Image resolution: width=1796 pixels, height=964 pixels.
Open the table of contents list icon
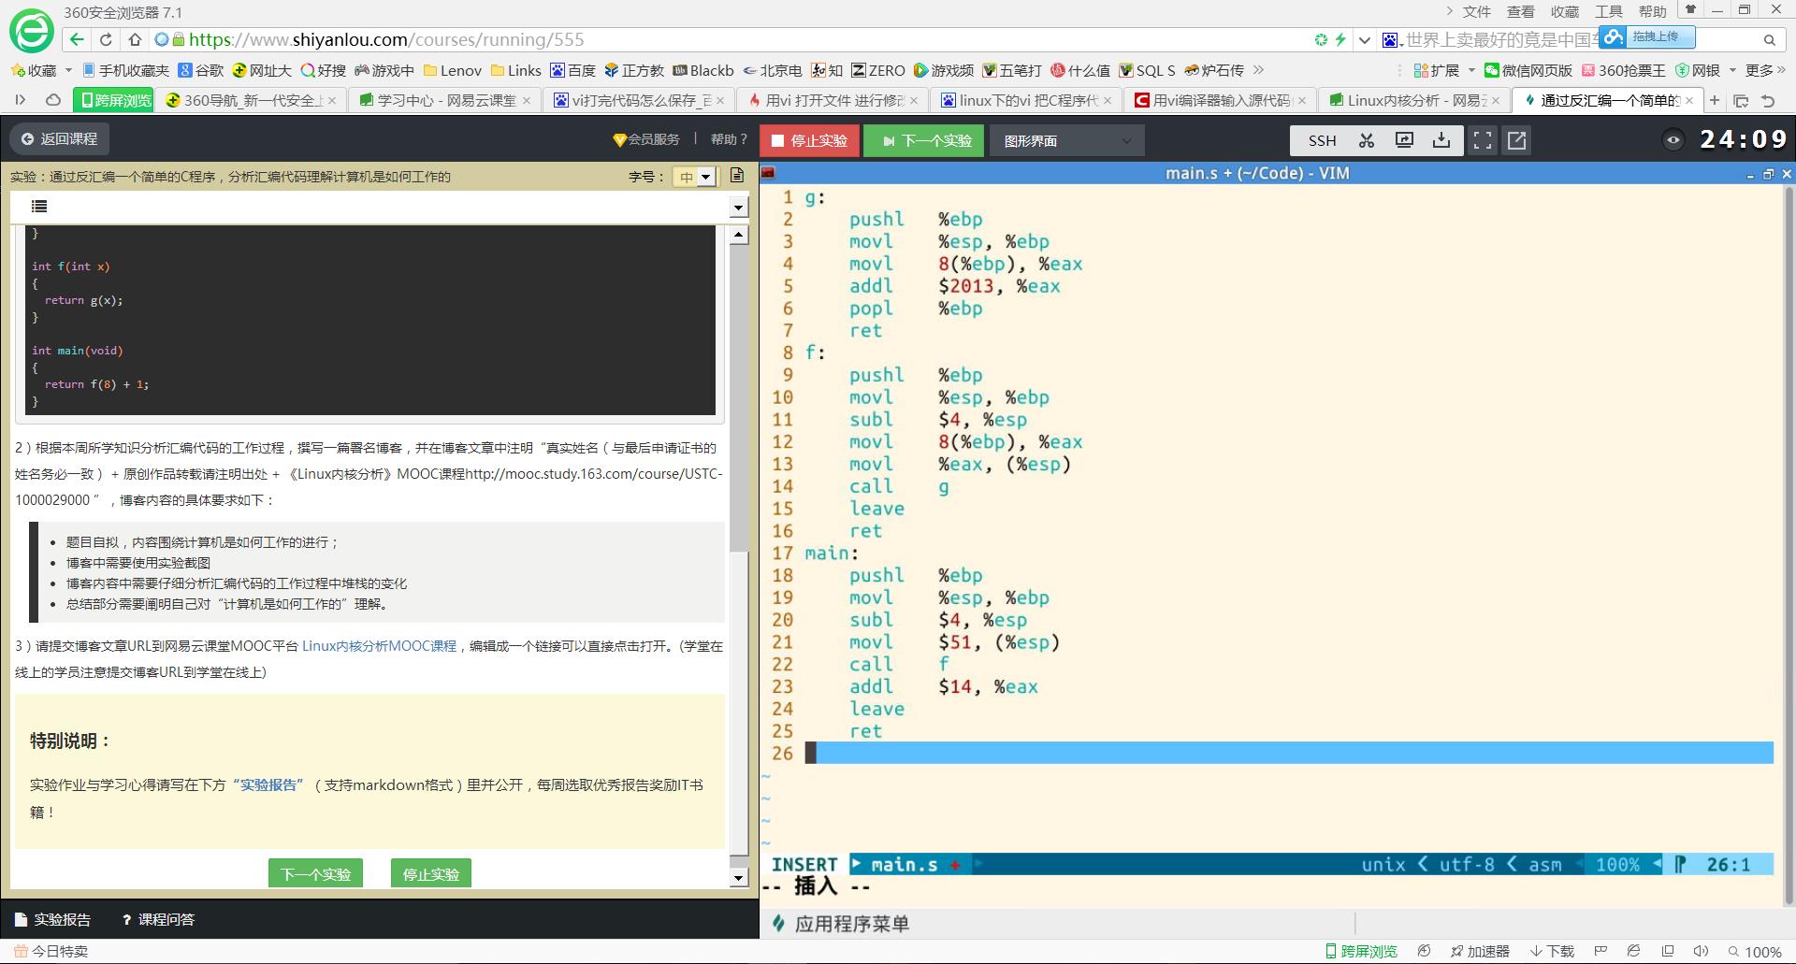click(x=39, y=207)
